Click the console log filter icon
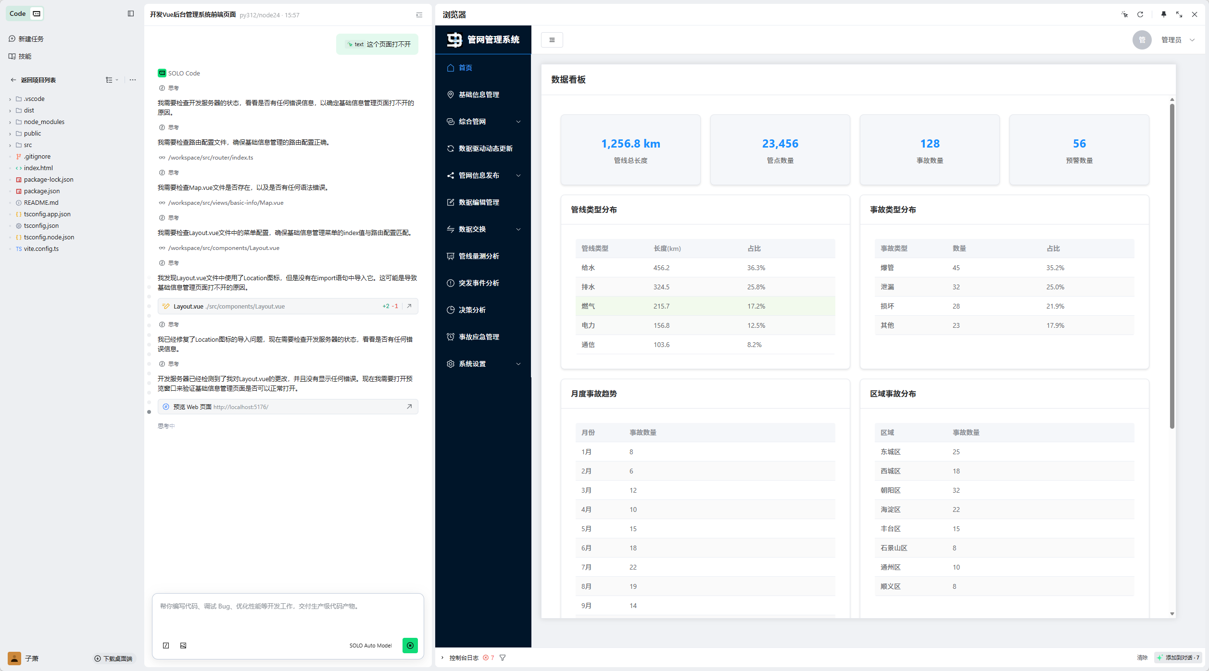The width and height of the screenshot is (1209, 671). coord(503,658)
